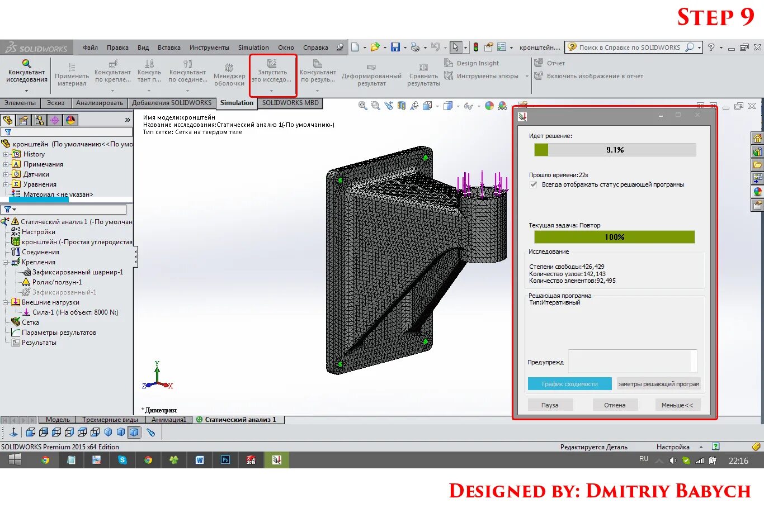Image resolution: width=764 pixels, height=508 pixels.
Task: Open Microsoft Word from the taskbar
Action: [200, 460]
